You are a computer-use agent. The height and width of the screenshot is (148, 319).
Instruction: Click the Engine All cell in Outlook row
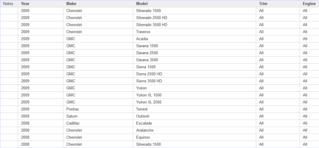pyautogui.click(x=309, y=116)
